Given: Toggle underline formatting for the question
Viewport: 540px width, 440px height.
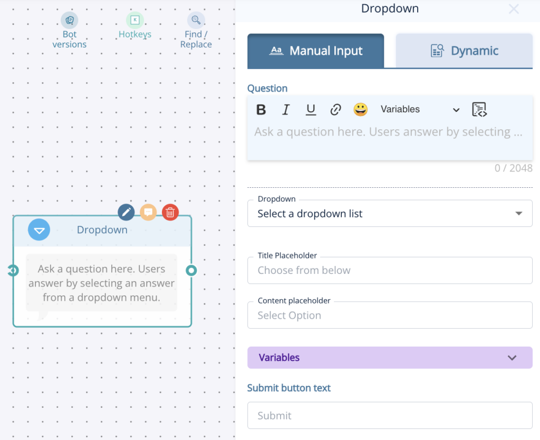Looking at the screenshot, I should coord(311,109).
